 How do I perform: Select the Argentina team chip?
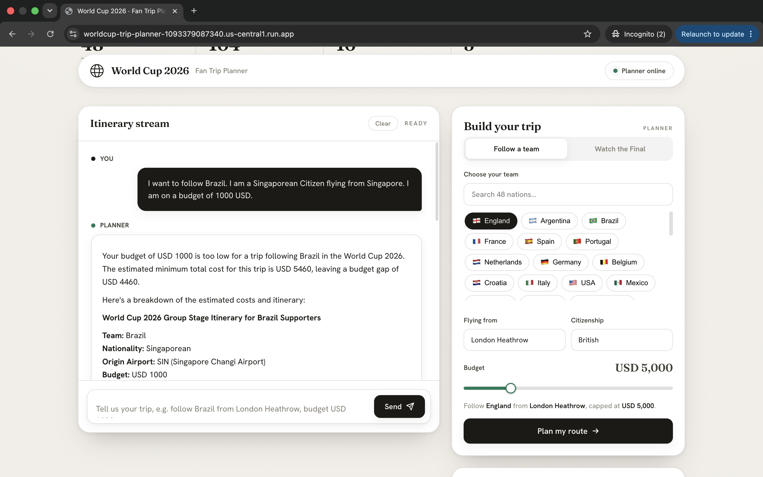point(549,221)
